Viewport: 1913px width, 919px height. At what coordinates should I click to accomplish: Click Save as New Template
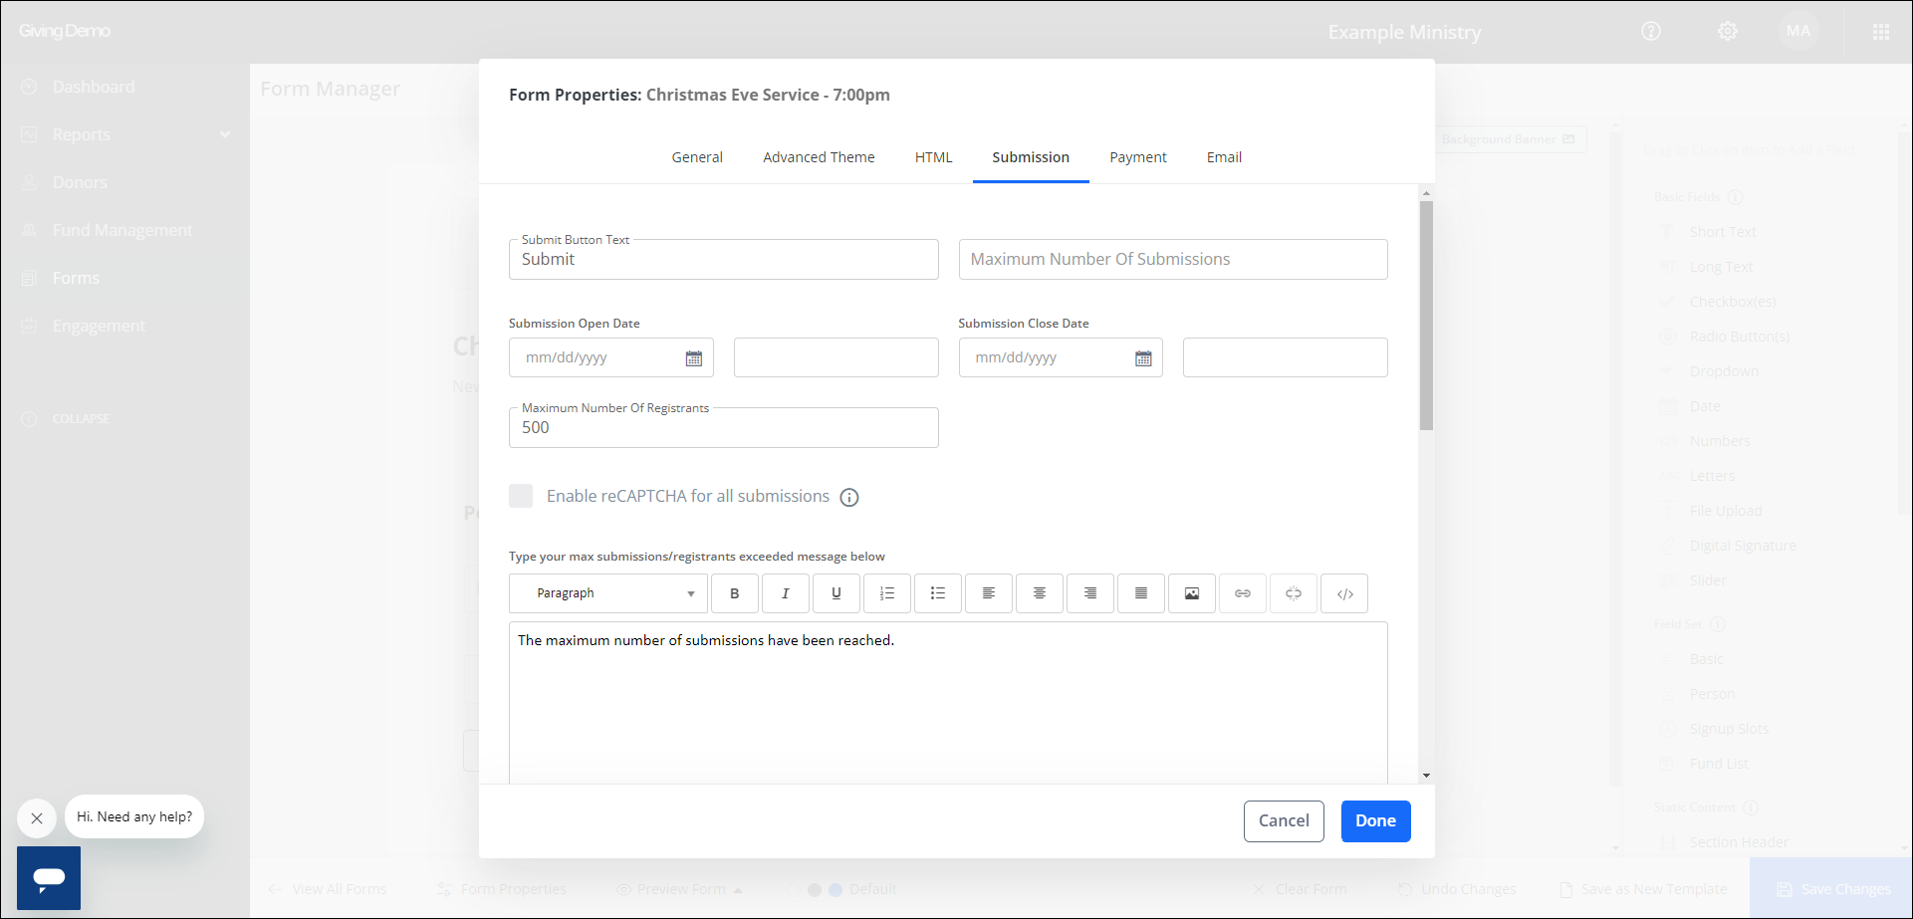click(1643, 889)
